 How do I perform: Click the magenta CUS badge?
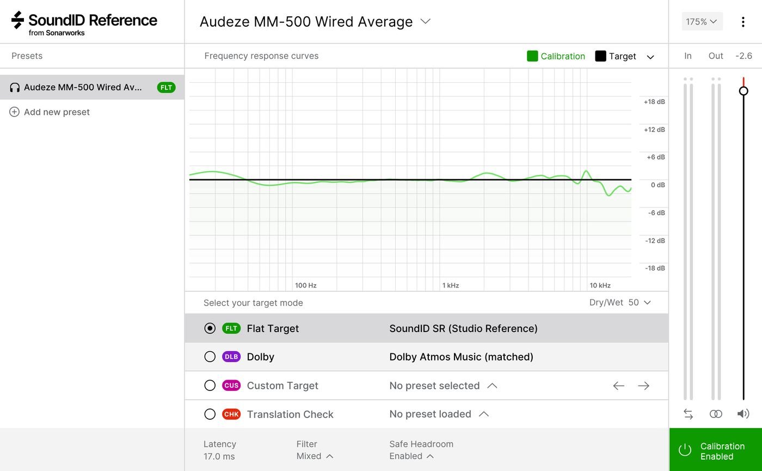[x=231, y=386]
